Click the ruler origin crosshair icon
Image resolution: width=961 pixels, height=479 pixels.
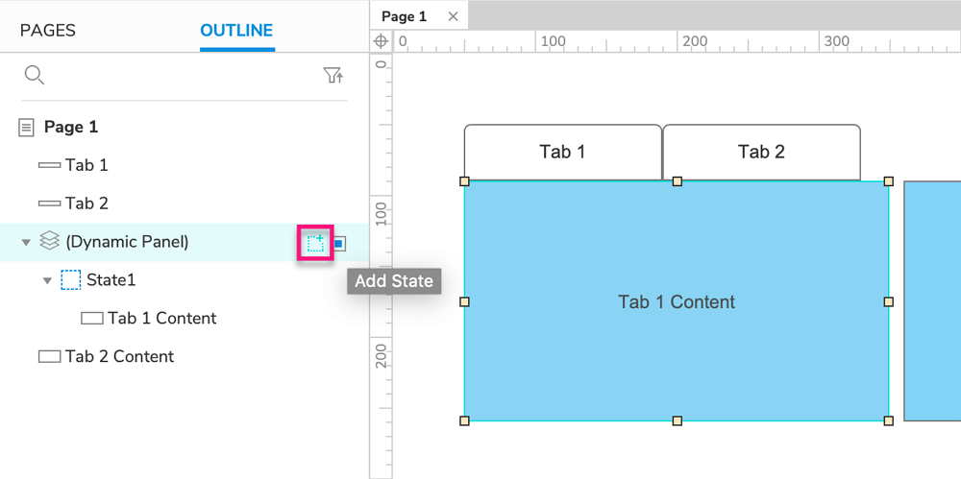pos(381,41)
